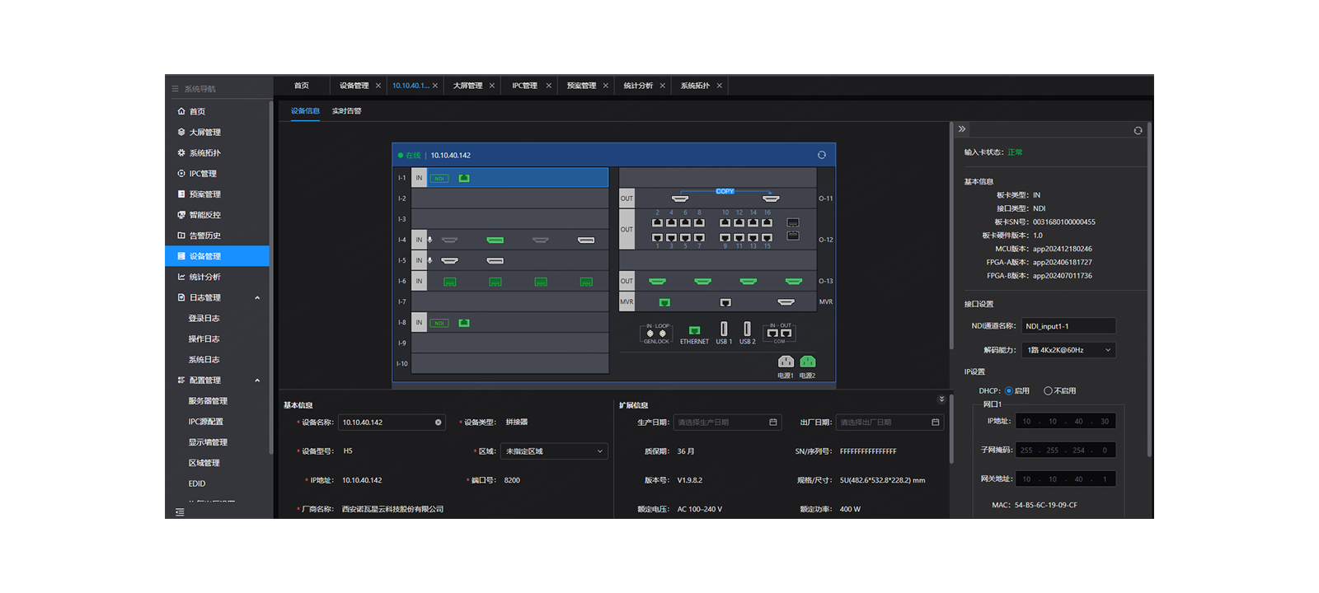The width and height of the screenshot is (1319, 593).
Task: Select the DHCP 启用 radio button
Action: pos(1008,391)
